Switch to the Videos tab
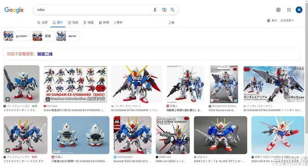308x166 pixels. [x=73, y=23]
